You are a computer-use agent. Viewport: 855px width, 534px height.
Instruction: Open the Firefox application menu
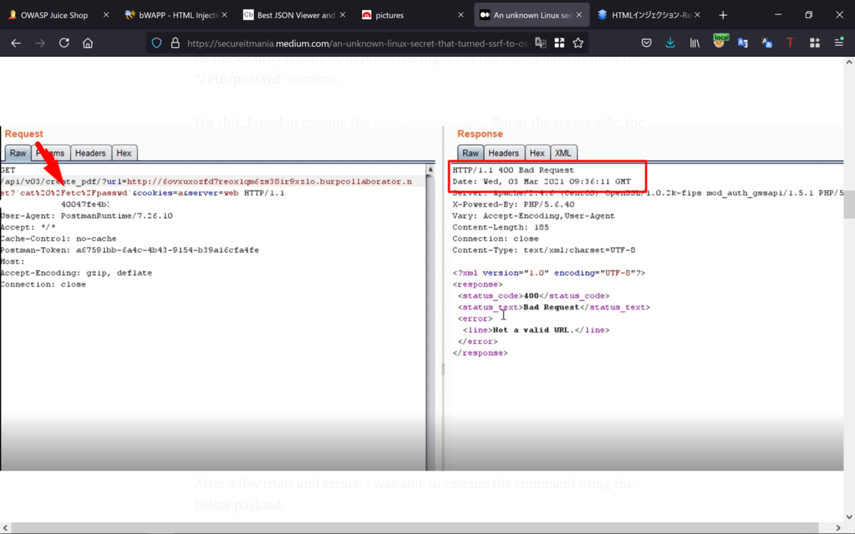click(x=839, y=43)
